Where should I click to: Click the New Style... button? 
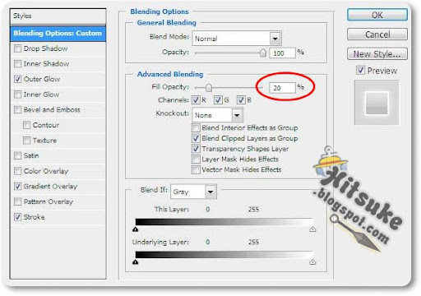pos(377,54)
